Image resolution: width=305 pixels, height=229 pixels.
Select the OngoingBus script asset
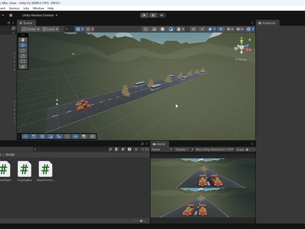pos(24,171)
